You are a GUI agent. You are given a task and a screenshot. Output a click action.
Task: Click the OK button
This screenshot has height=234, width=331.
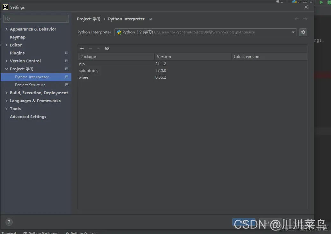[244, 222]
